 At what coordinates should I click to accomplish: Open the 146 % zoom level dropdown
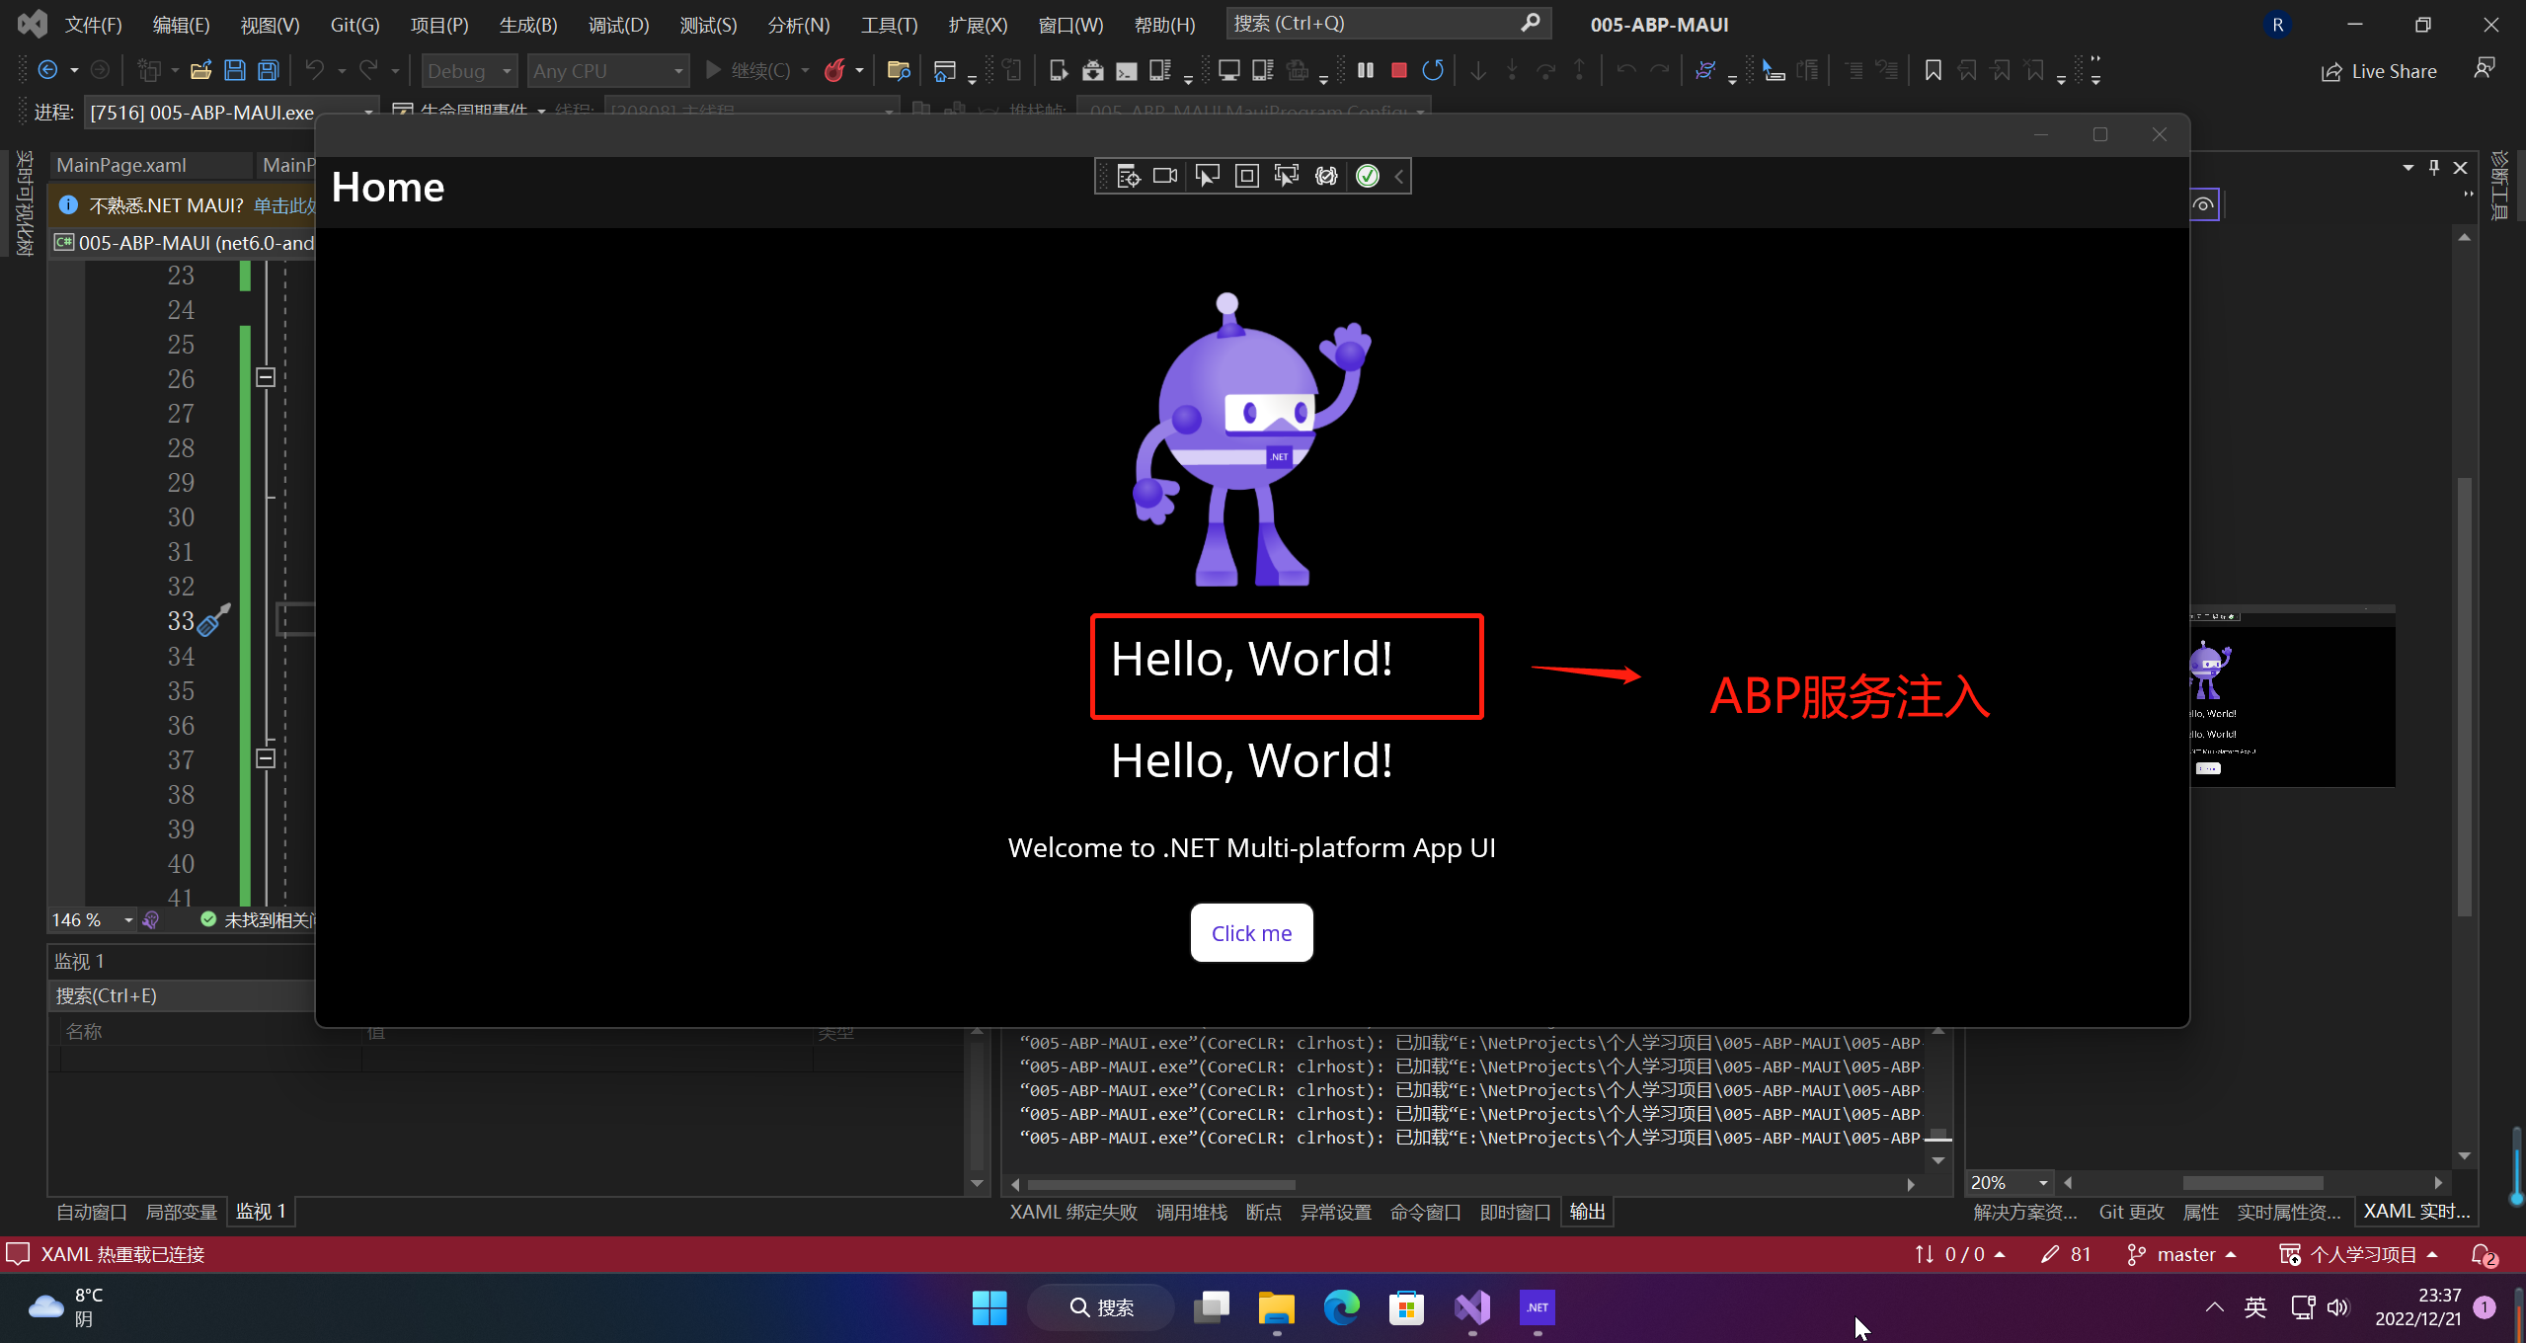(128, 920)
